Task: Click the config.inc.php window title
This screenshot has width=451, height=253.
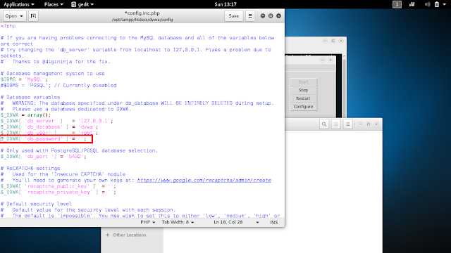Action: [x=142, y=13]
